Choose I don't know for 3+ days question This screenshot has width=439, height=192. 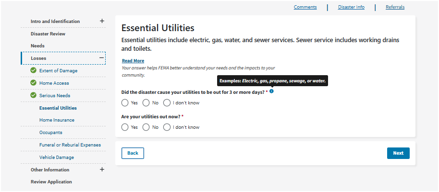point(167,102)
